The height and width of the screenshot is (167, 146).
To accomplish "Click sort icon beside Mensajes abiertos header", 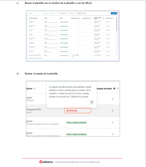I will pyautogui.click(x=91, y=18).
